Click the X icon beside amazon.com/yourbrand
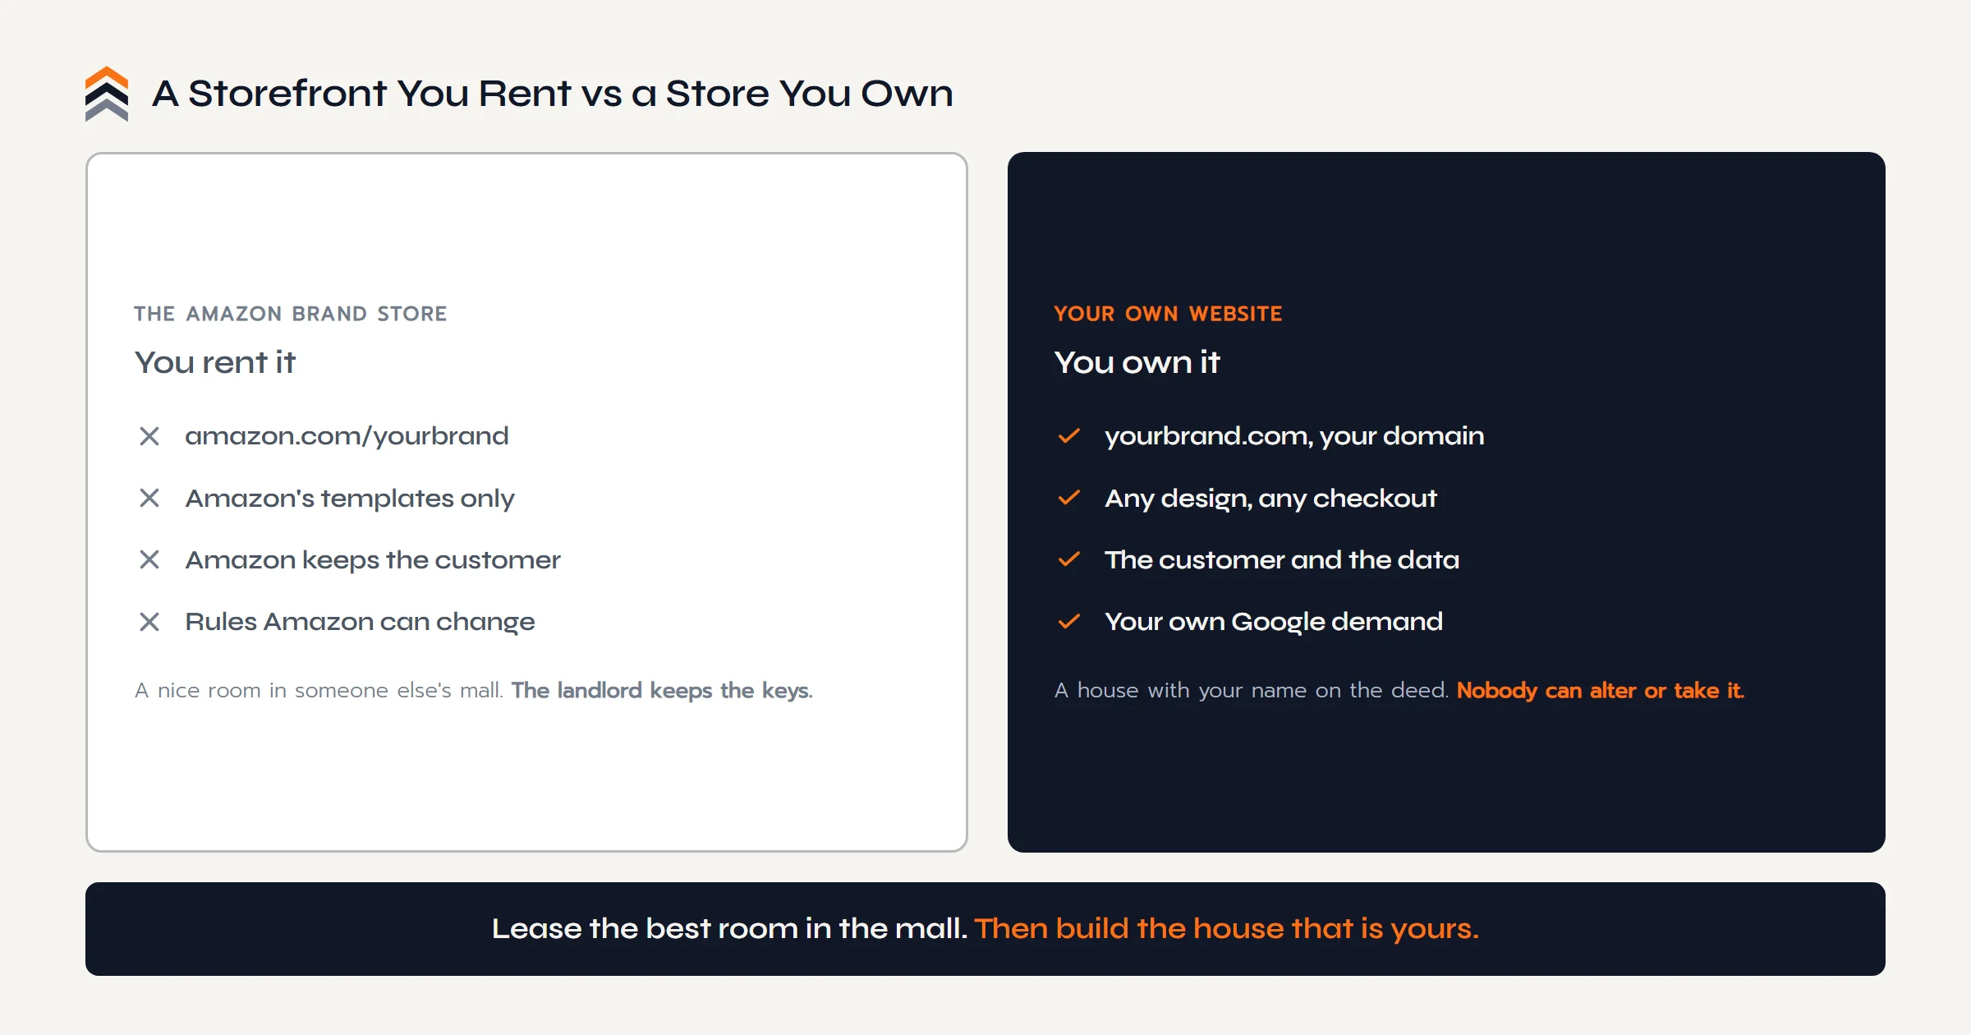 (x=149, y=436)
